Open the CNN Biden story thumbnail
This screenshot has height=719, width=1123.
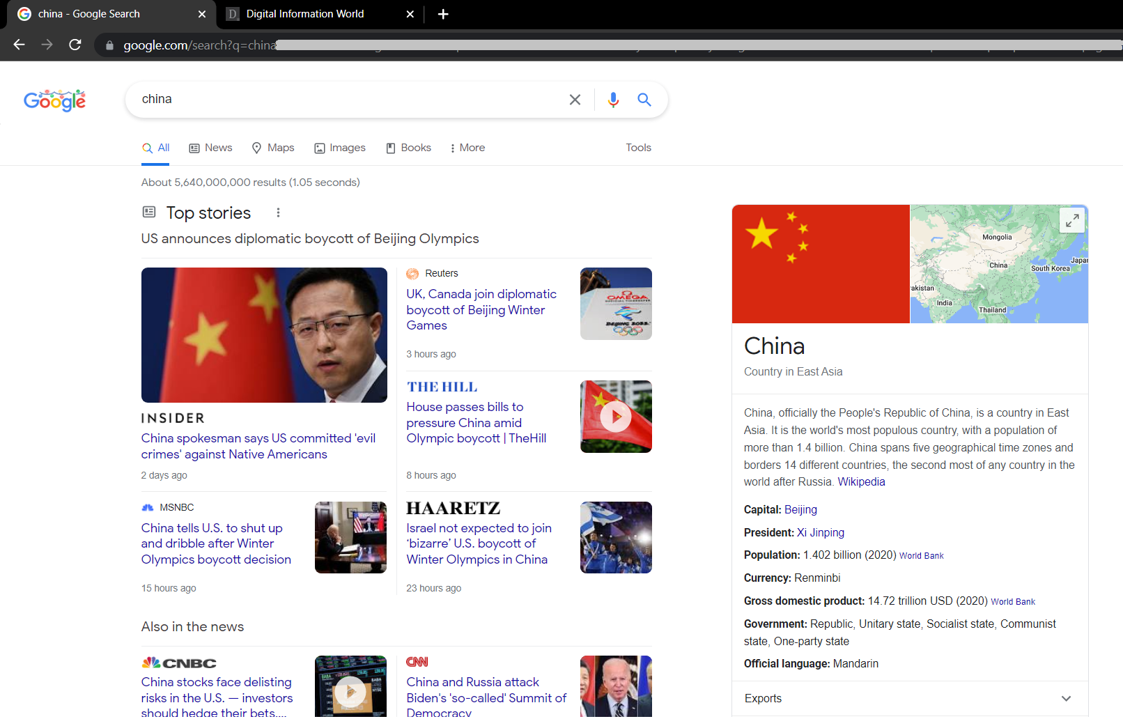click(x=616, y=687)
